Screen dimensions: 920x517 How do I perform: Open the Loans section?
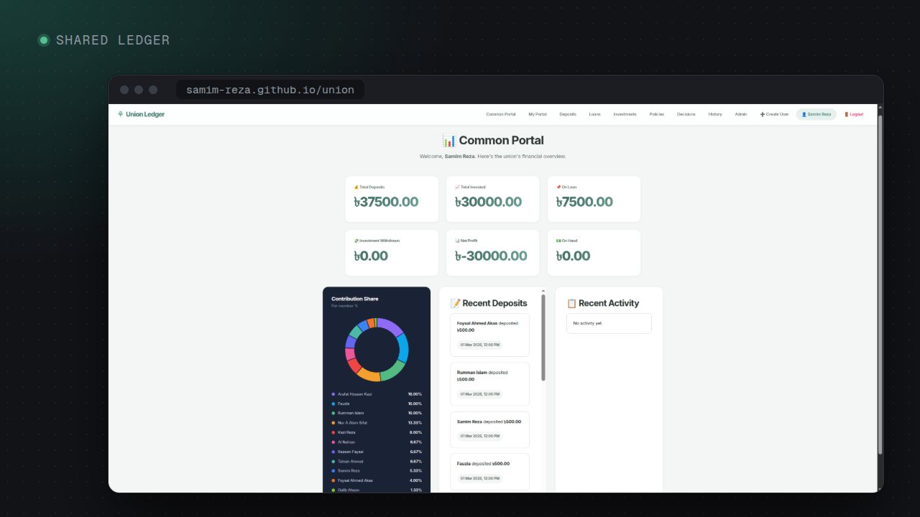pyautogui.click(x=595, y=114)
